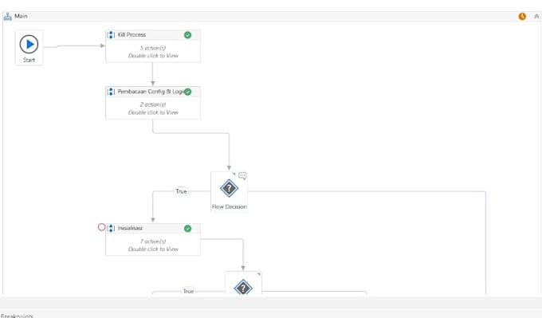Open the annotation comment on Flow Decision

pyautogui.click(x=242, y=176)
